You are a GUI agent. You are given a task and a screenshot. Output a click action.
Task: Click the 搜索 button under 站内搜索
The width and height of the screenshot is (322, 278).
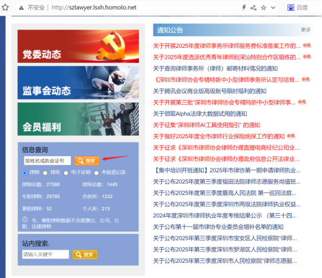click(85, 254)
